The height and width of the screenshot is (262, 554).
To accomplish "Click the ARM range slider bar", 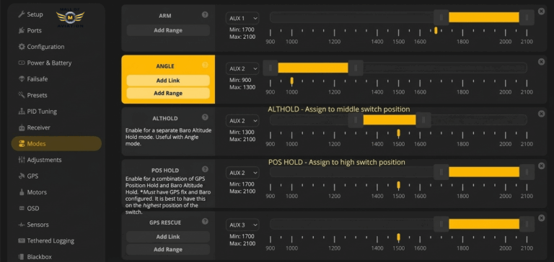I will coord(484,17).
